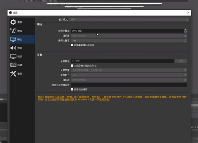Toggle generate file name without spaces checkbox

click(x=72, y=65)
